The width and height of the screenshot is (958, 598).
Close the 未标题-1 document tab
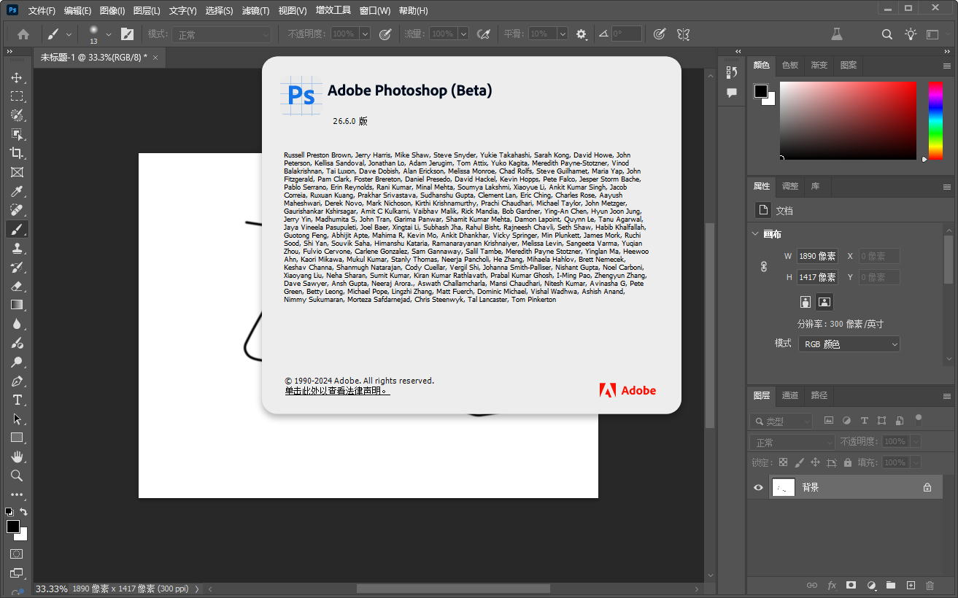coord(155,57)
